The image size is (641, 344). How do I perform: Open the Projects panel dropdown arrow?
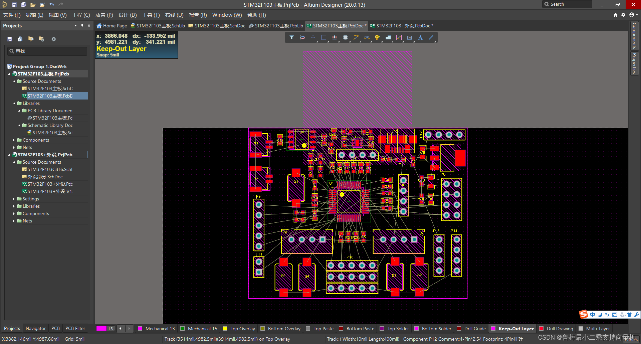(75, 25)
